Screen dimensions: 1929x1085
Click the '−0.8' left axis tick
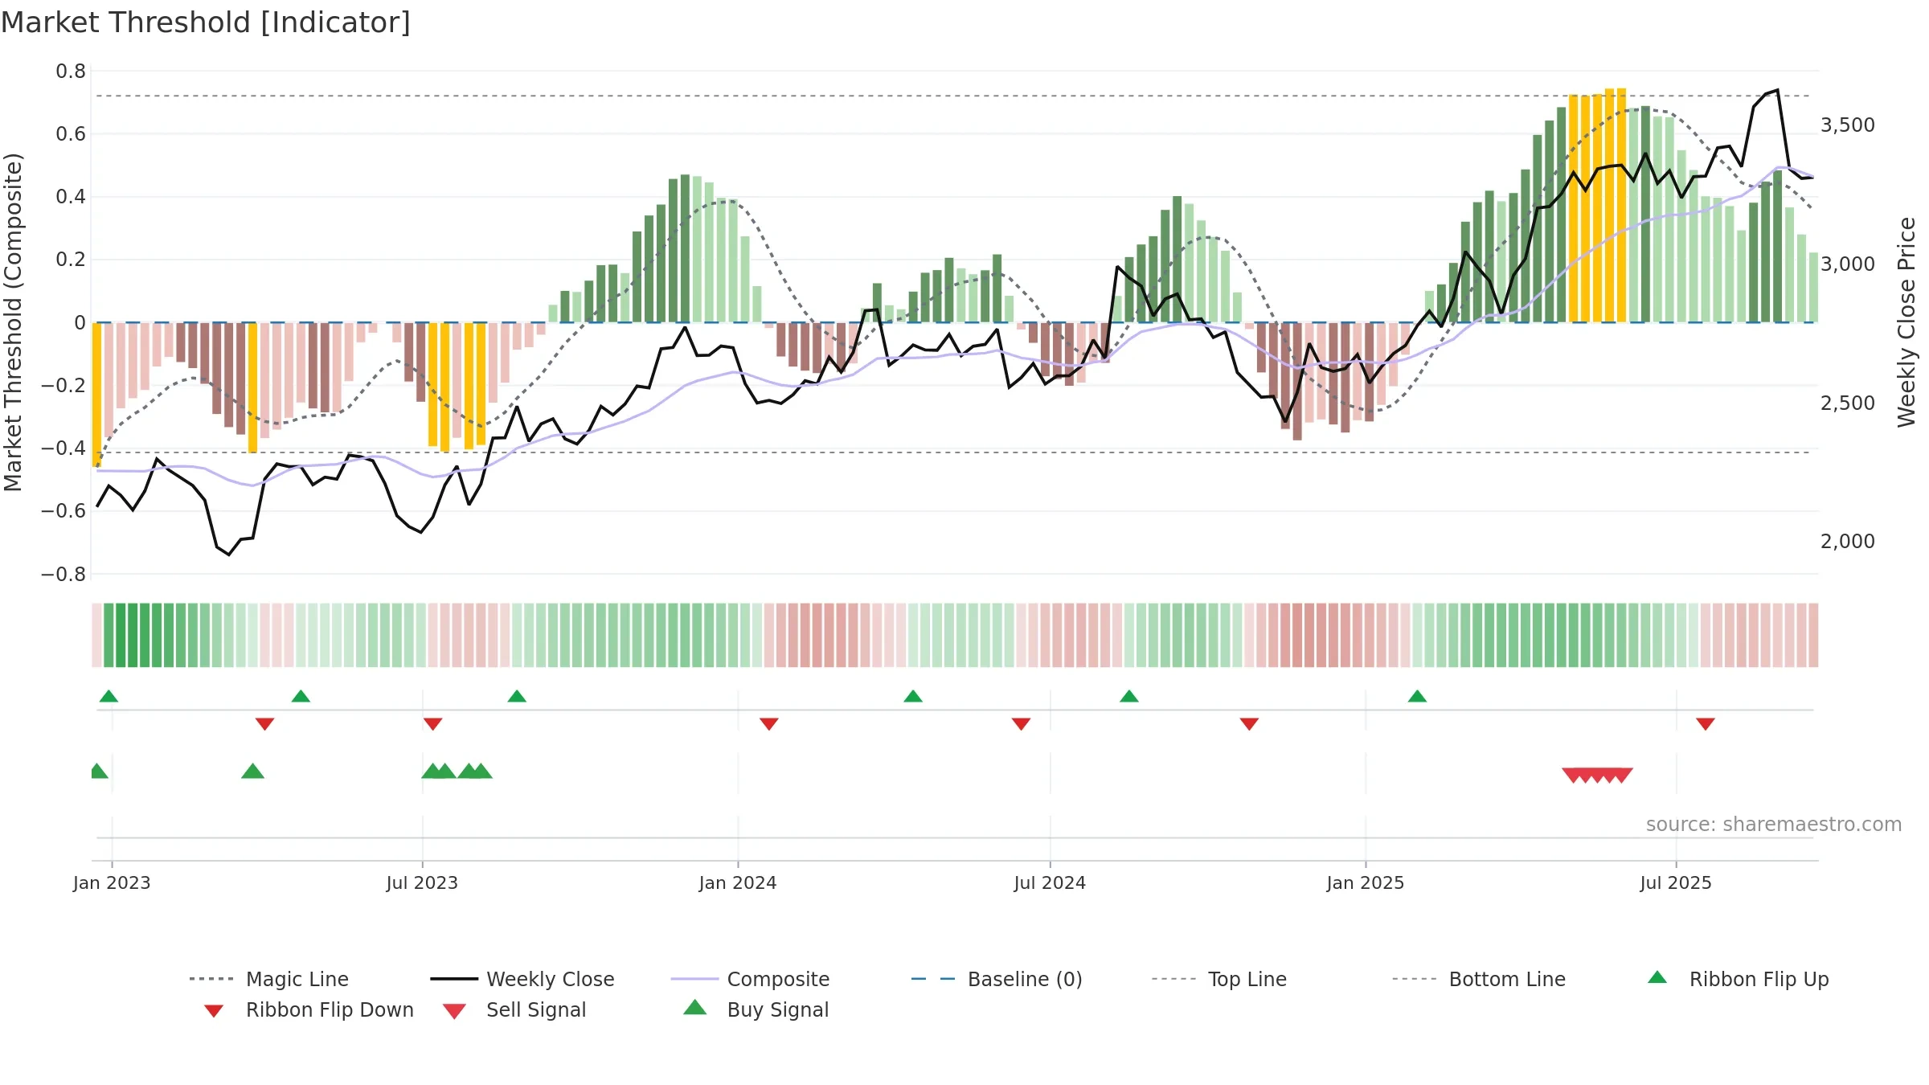(x=63, y=574)
